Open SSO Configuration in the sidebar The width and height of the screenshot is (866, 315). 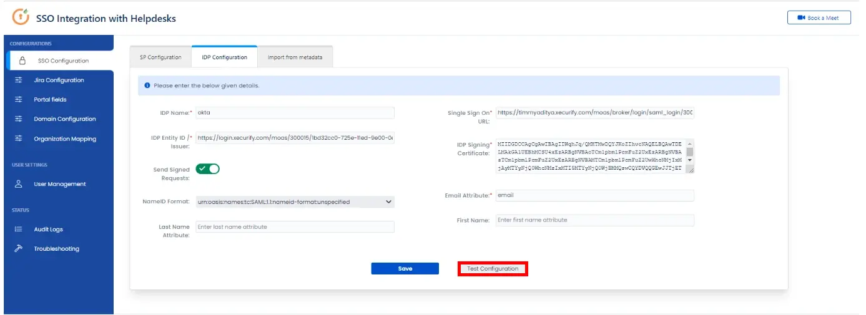click(x=60, y=61)
